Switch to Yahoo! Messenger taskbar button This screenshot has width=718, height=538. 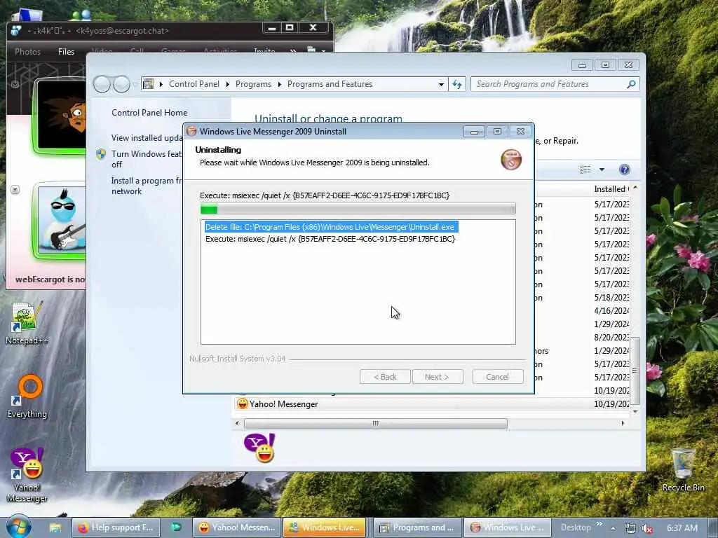237,528
